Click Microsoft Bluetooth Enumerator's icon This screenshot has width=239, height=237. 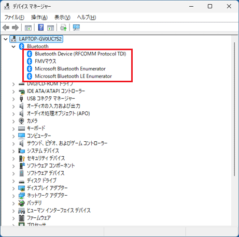coord(30,69)
